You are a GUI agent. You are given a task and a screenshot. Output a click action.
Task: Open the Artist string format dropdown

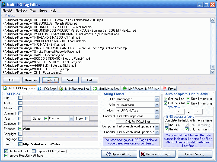157,105
